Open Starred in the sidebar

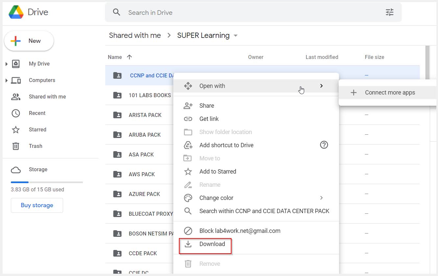pos(37,129)
